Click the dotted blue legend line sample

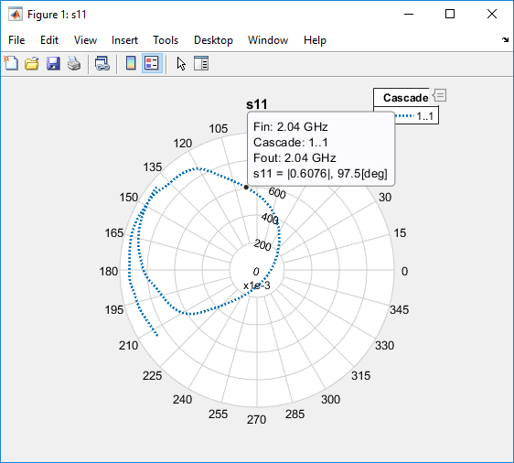(405, 115)
